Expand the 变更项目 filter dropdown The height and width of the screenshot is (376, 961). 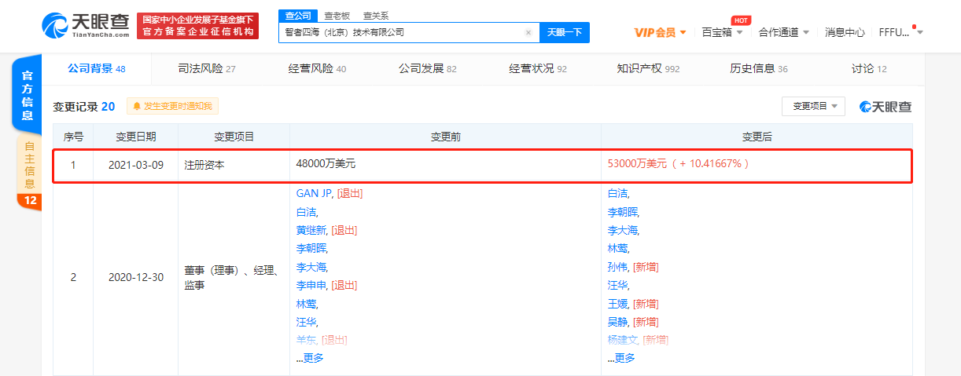click(813, 106)
